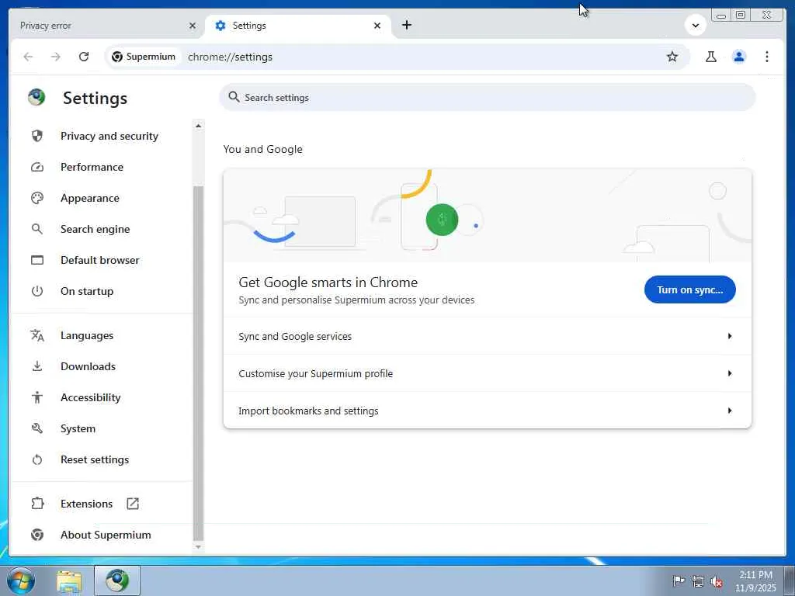Open Reset settings section

94,459
